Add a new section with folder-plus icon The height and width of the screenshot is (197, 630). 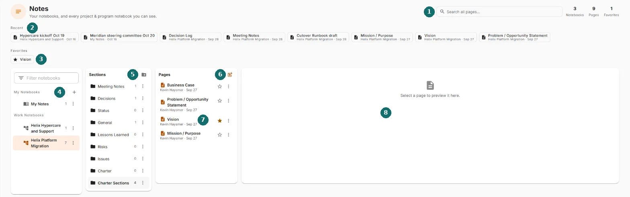[144, 75]
